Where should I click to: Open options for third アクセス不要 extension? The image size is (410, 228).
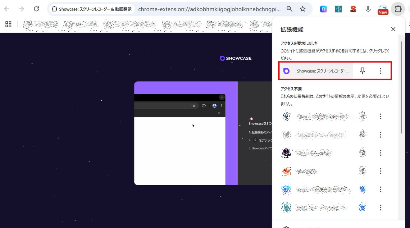pos(380,153)
